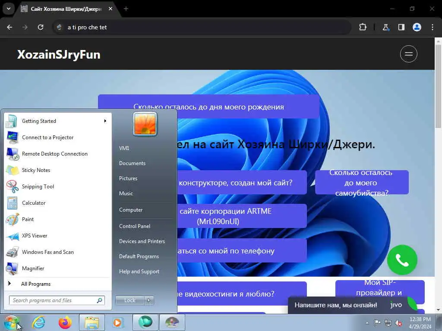Open Firefox from the taskbar
The image size is (442, 331).
[x=65, y=322]
